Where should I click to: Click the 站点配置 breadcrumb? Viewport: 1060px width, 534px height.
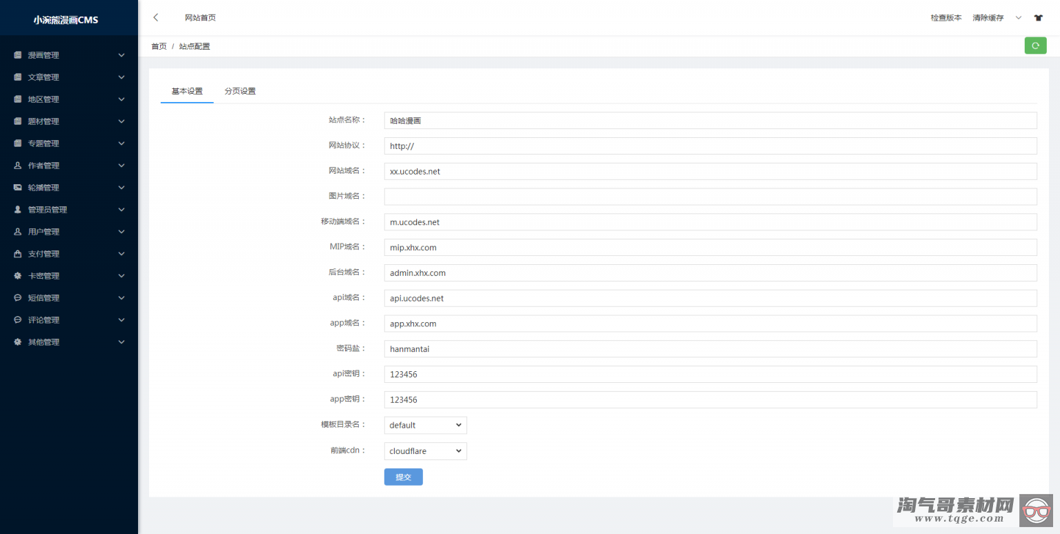point(195,46)
